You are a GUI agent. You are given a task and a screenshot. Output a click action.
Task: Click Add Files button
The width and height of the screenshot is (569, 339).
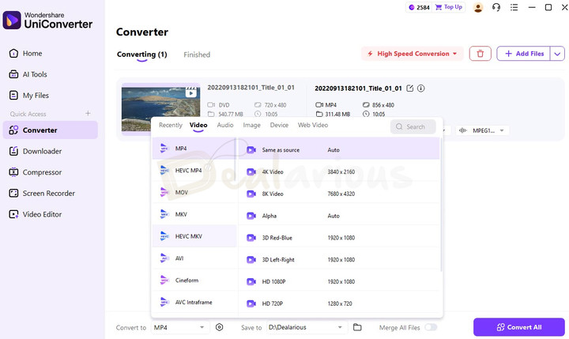click(524, 54)
